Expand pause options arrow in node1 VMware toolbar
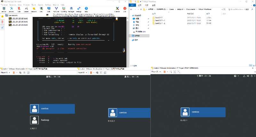This screenshot has height=137, width=256. tap(17, 72)
